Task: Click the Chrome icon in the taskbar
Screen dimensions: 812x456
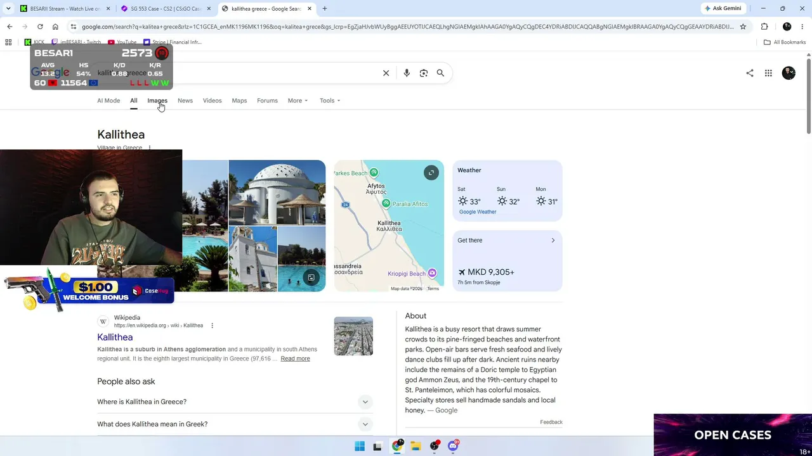Action: (x=397, y=446)
